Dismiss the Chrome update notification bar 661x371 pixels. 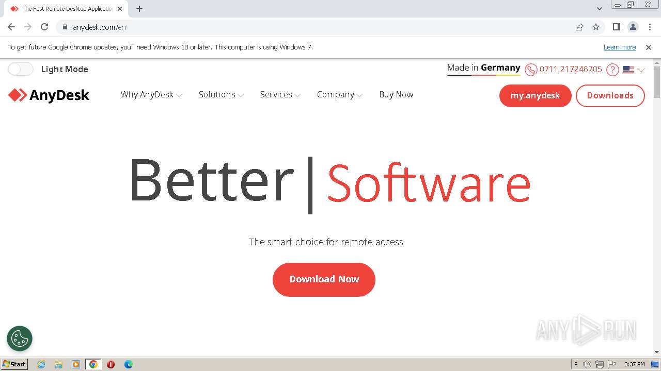(x=649, y=47)
